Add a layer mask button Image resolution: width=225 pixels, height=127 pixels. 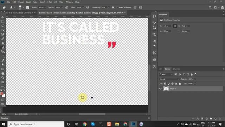point(202,119)
